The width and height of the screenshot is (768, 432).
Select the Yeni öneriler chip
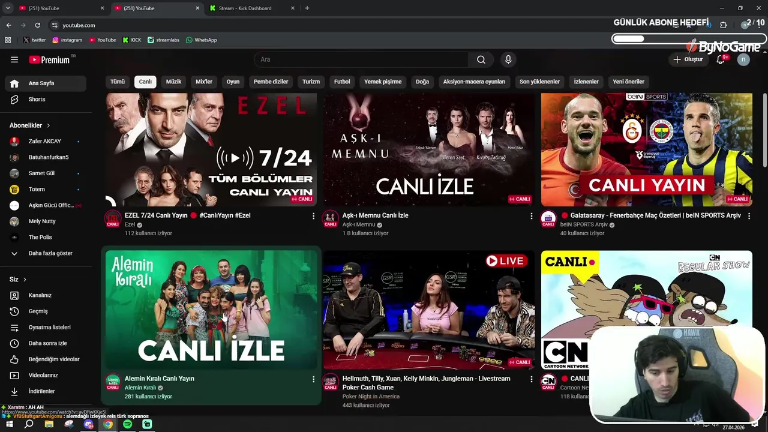628,82
